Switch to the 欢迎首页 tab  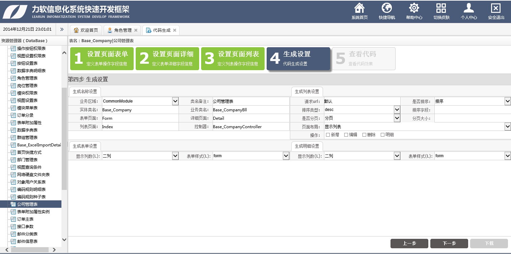click(x=86, y=30)
